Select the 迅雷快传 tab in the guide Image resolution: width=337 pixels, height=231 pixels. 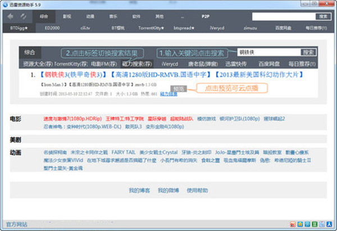tap(236, 64)
